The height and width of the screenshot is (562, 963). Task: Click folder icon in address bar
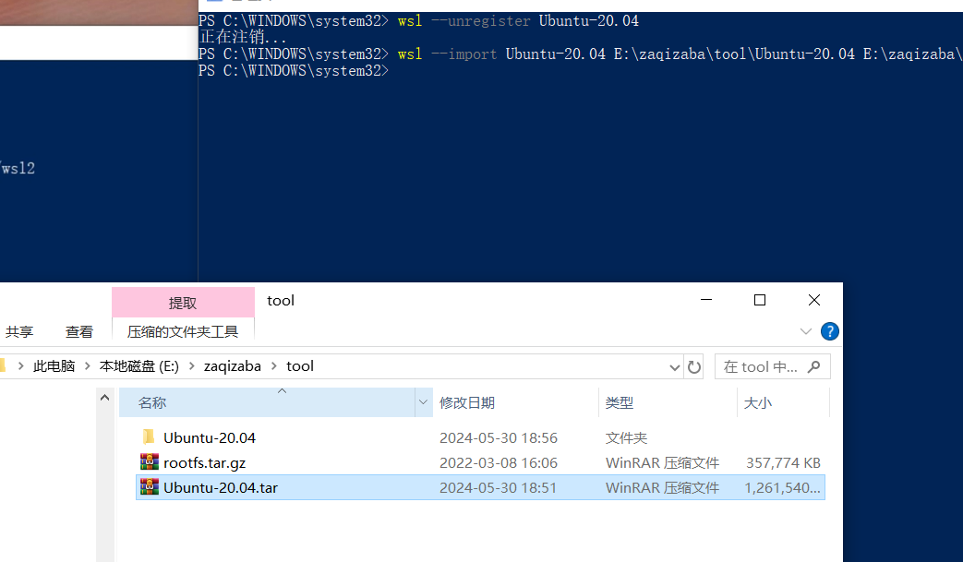3,366
